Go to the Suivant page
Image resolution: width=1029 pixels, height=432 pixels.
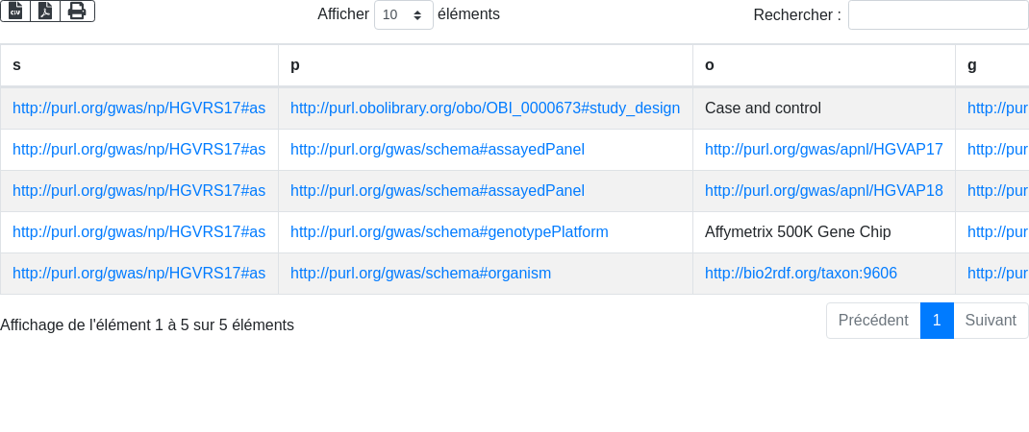point(991,321)
